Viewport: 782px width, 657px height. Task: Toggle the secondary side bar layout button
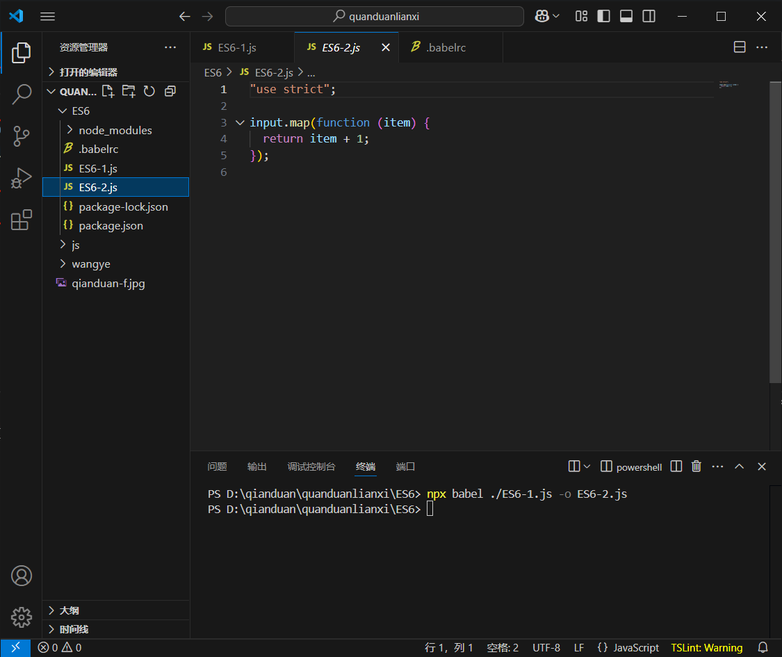point(649,16)
